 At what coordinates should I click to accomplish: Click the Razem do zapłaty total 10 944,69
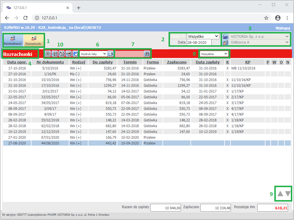tap(166, 208)
